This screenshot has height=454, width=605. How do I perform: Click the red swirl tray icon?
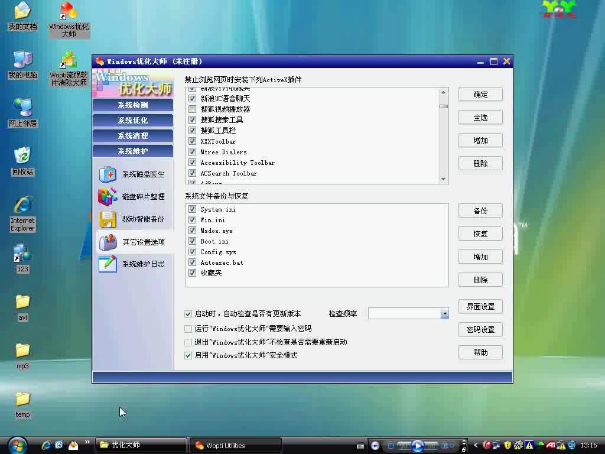click(487, 445)
